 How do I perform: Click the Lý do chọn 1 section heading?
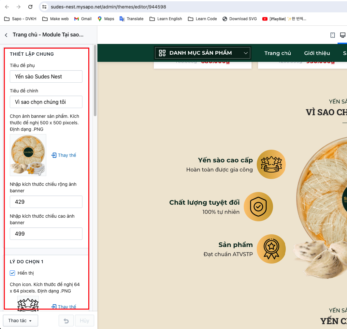pos(27,262)
